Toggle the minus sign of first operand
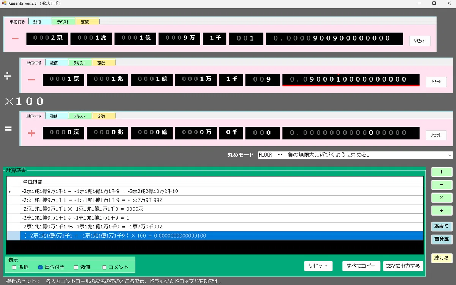 15,39
